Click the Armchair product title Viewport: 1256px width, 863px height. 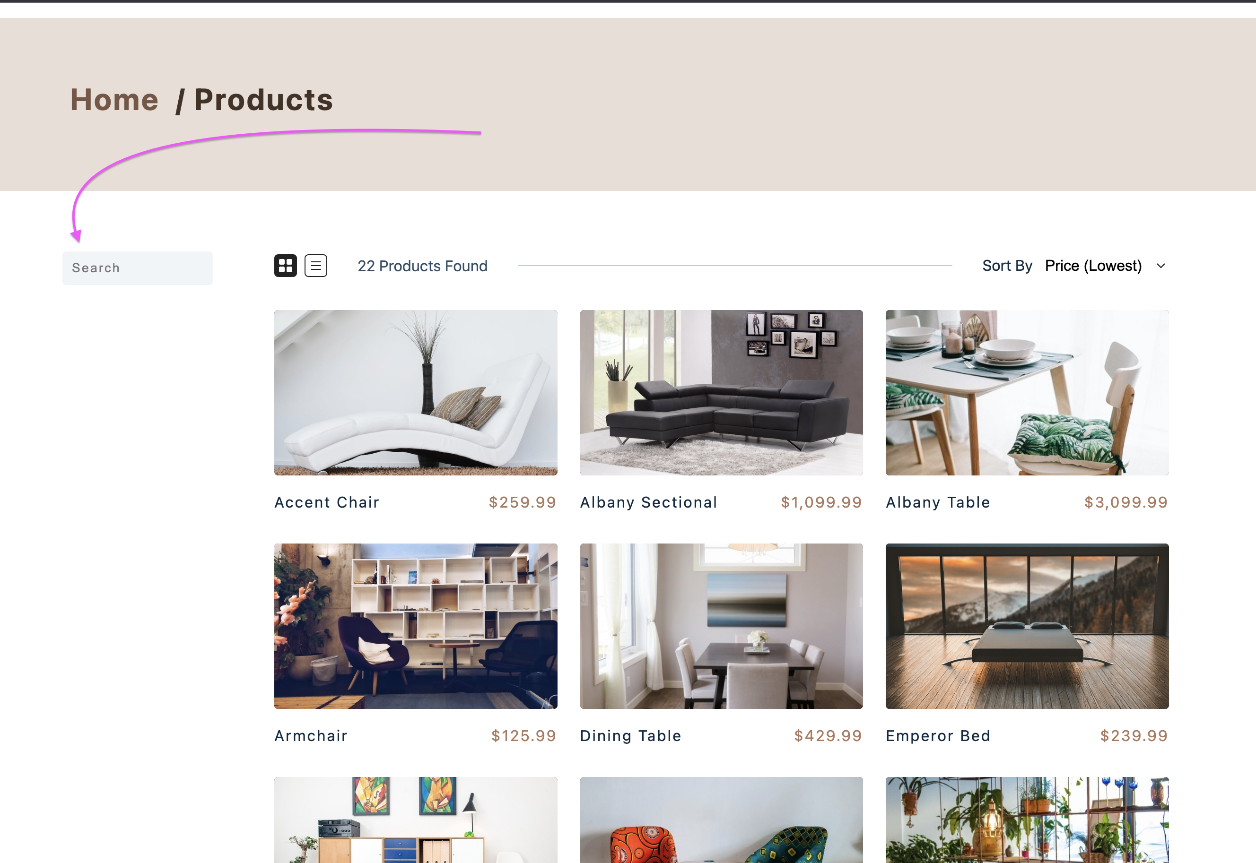[311, 736]
